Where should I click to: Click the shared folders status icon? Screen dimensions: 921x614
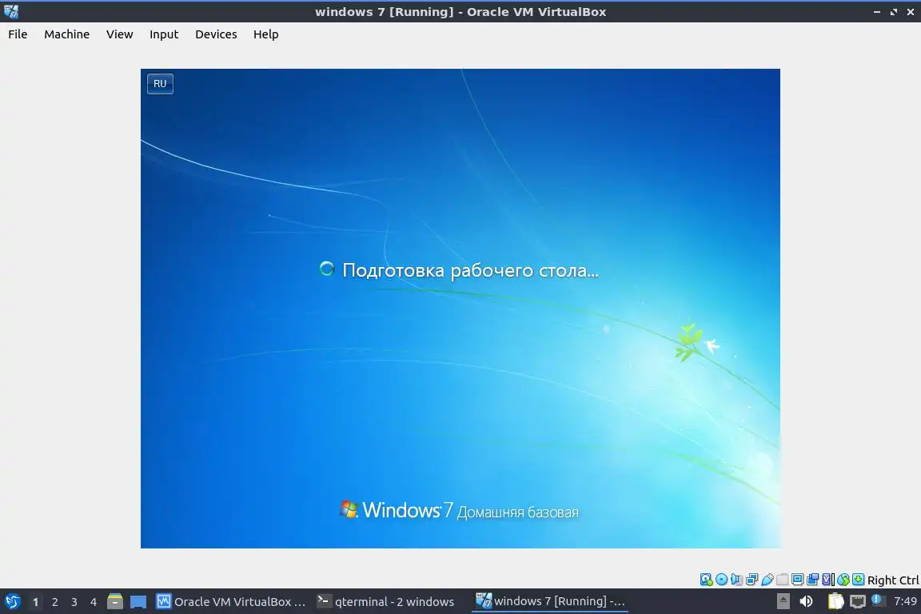tap(783, 580)
